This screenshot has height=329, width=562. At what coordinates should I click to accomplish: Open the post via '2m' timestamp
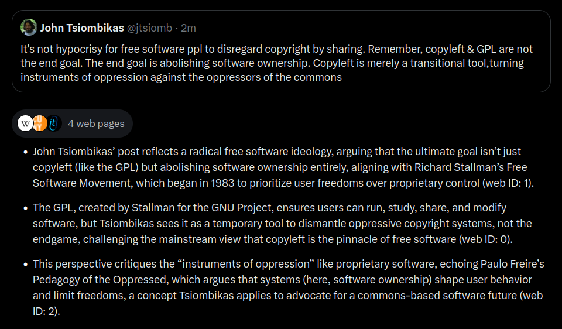click(x=189, y=28)
